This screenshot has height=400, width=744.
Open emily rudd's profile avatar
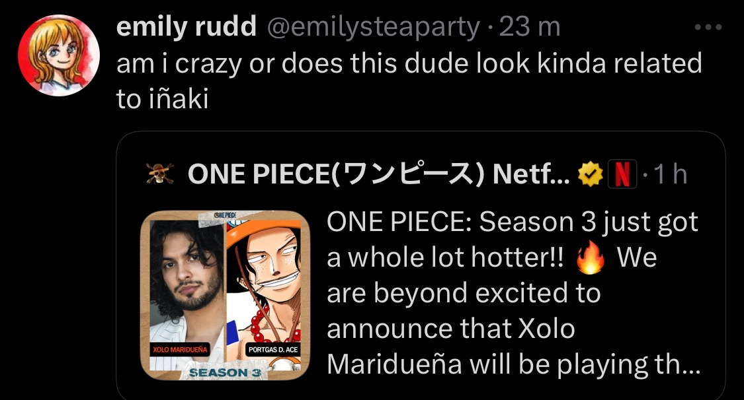click(59, 55)
